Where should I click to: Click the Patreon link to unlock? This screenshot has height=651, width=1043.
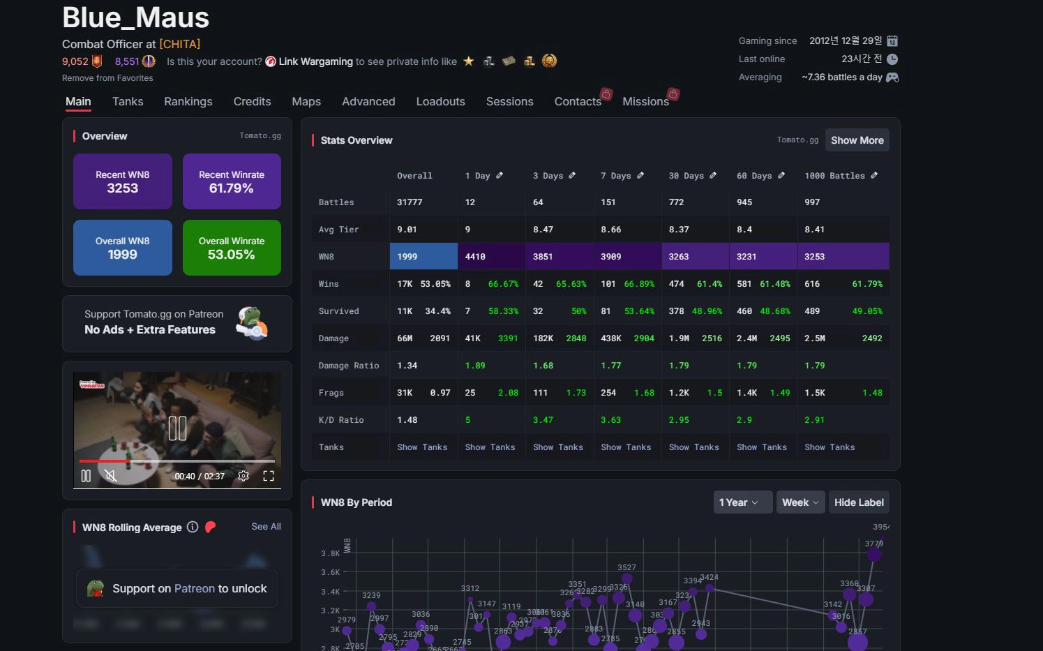coord(195,589)
